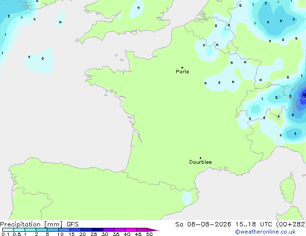Click the legend's over-50 arrow tip
306x236 pixels.
[153, 230]
